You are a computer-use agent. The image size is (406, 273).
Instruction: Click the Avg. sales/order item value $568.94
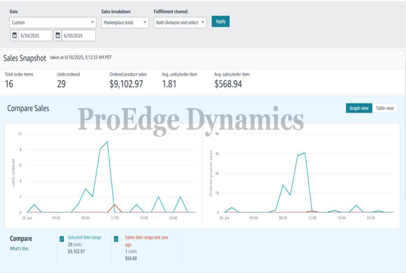228,84
